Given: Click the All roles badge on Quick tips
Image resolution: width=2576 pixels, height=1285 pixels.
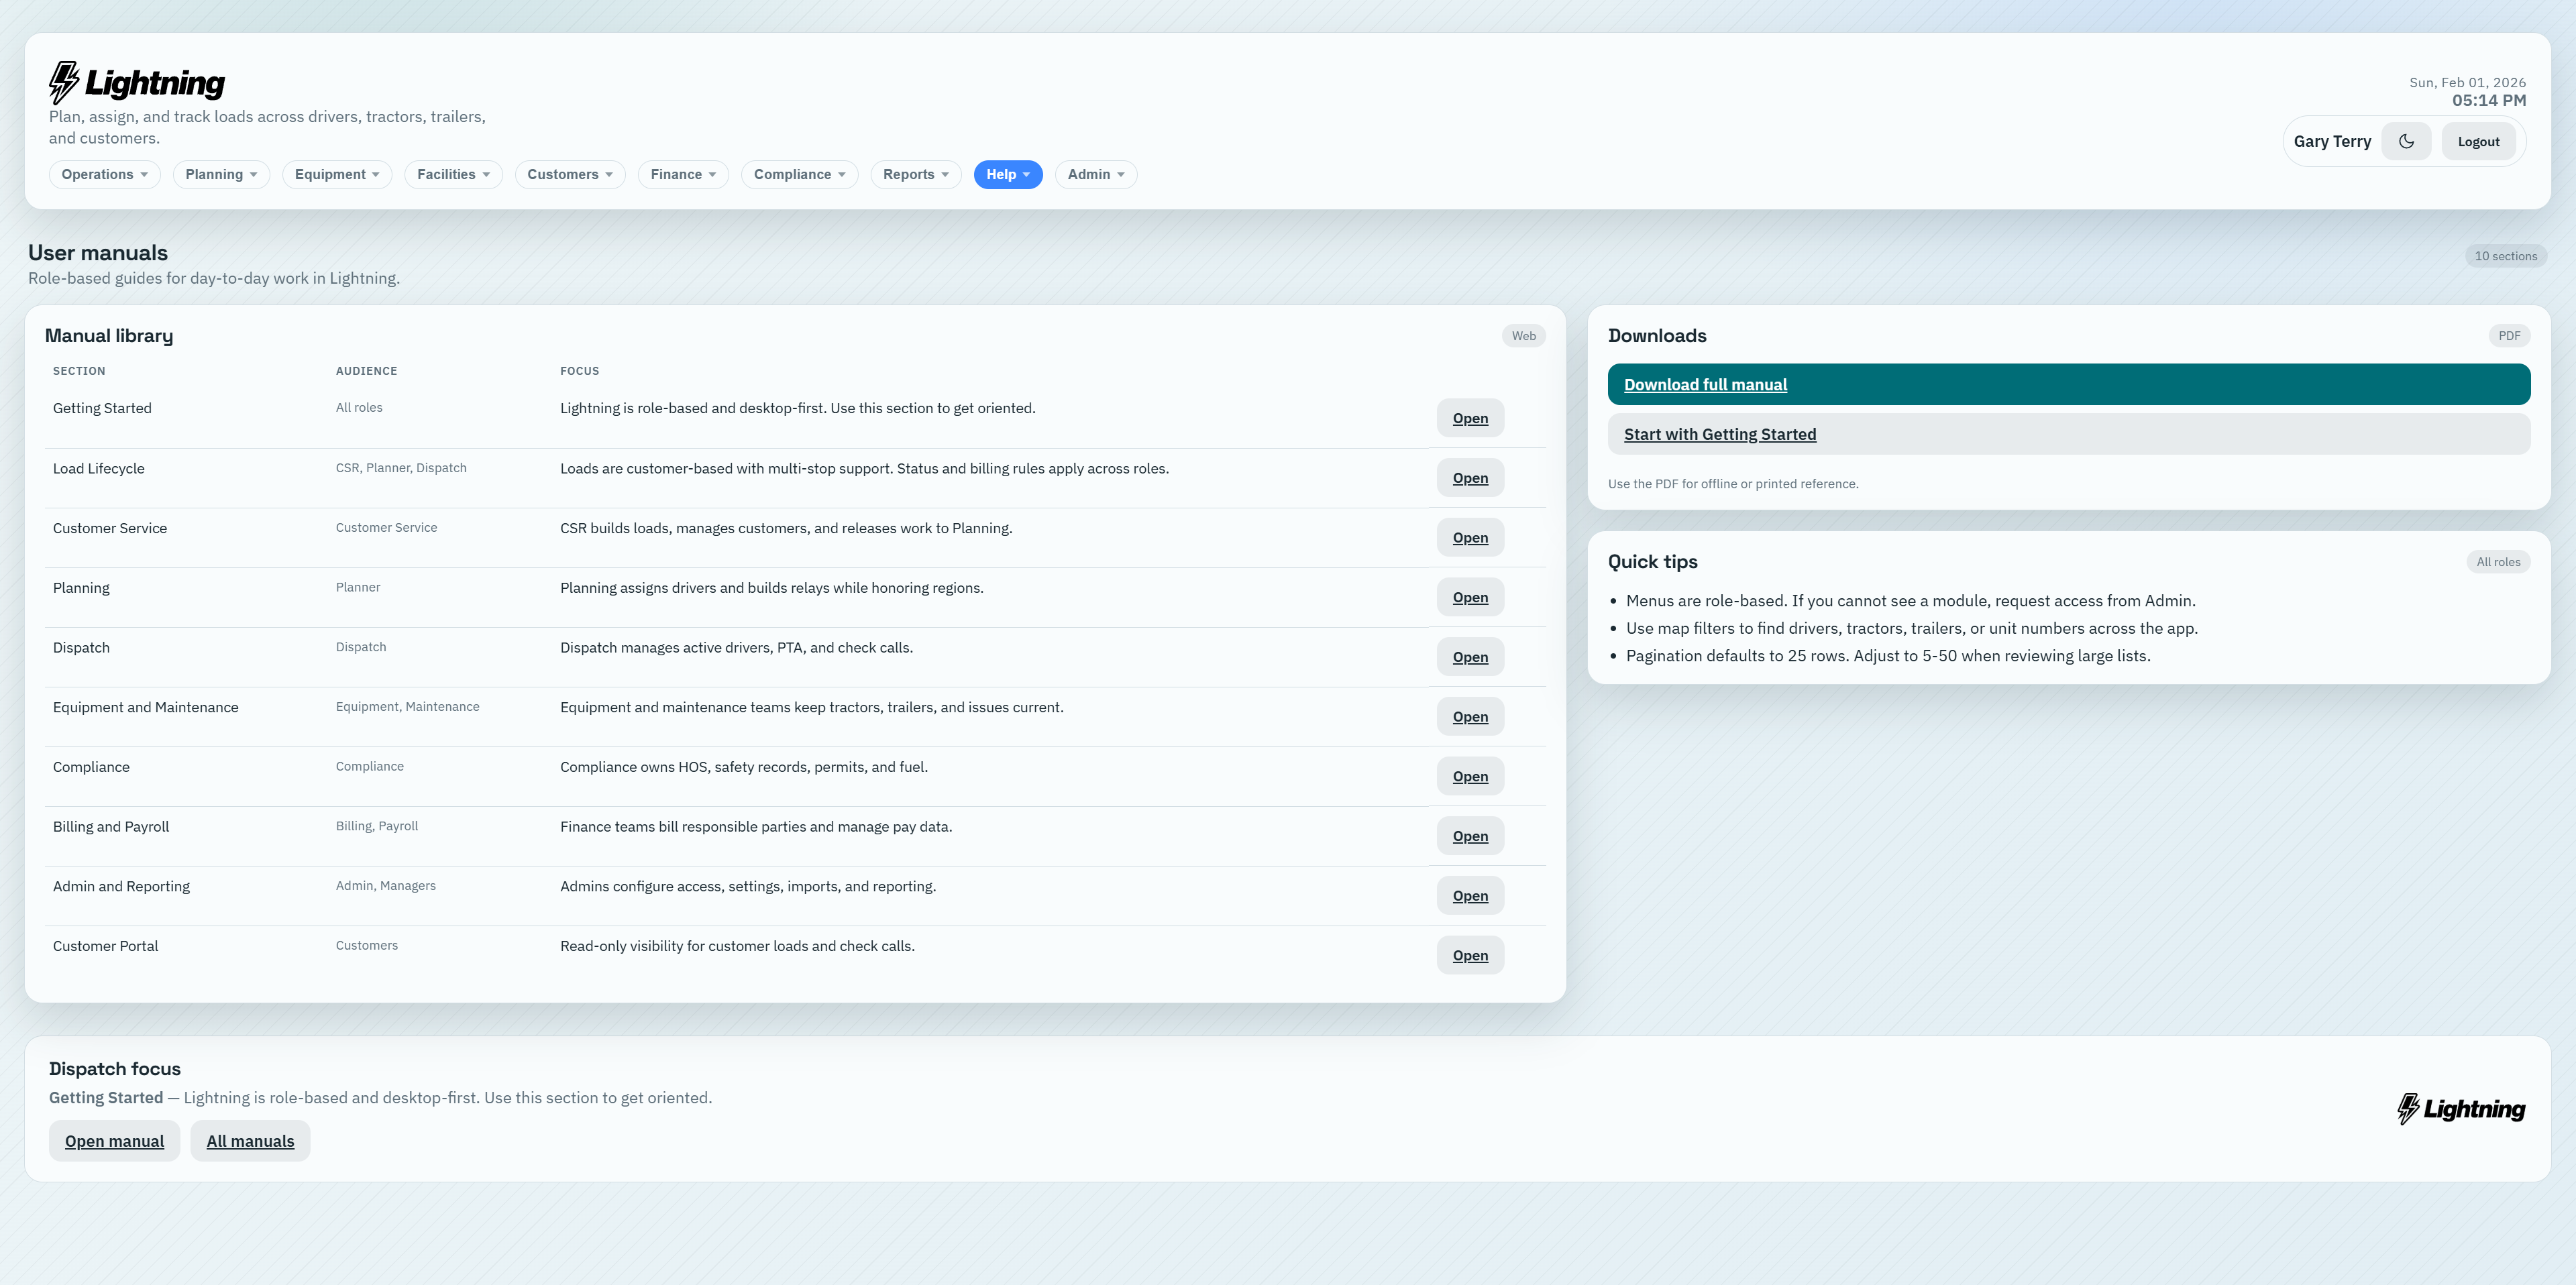Looking at the screenshot, I should tap(2499, 561).
